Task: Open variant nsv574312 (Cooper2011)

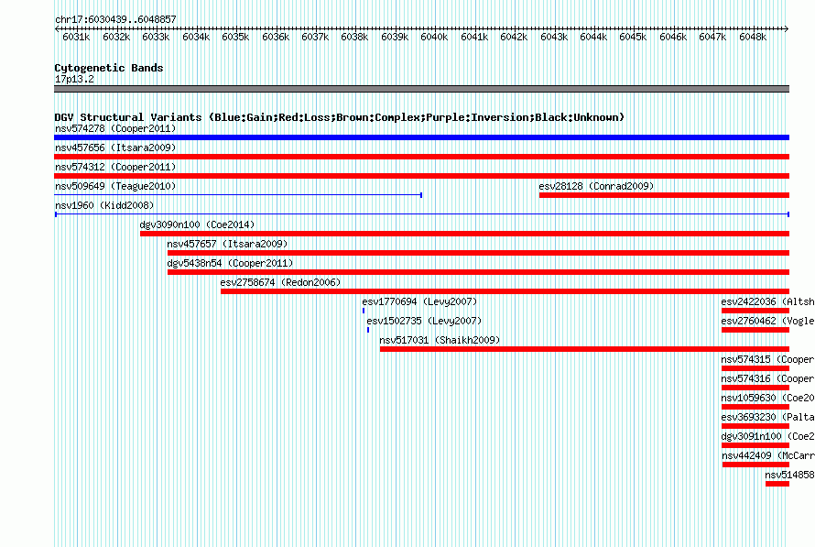Action: [115, 167]
